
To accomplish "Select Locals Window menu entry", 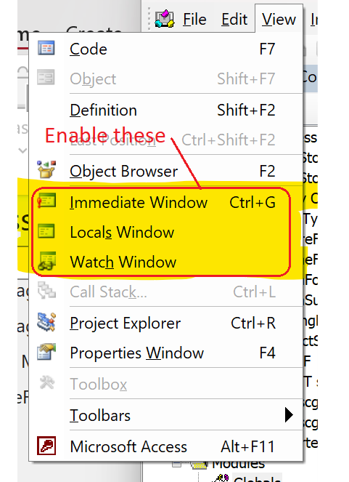I will click(x=166, y=232).
